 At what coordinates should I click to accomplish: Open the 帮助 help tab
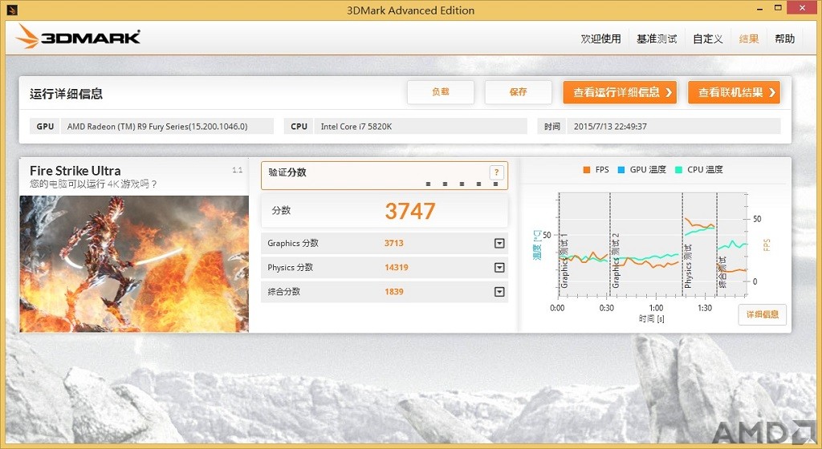785,38
